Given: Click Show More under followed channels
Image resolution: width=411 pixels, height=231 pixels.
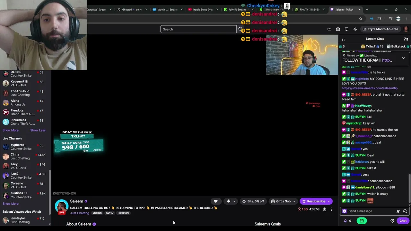Looking at the screenshot, I should (x=11, y=130).
